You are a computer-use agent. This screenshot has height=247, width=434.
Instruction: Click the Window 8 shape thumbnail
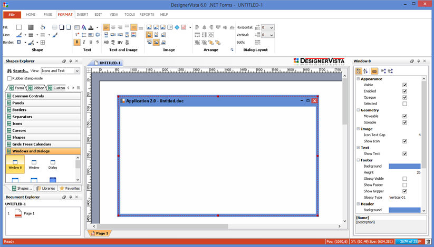click(15, 164)
